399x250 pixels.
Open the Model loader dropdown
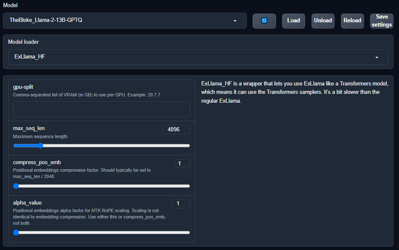coord(198,57)
